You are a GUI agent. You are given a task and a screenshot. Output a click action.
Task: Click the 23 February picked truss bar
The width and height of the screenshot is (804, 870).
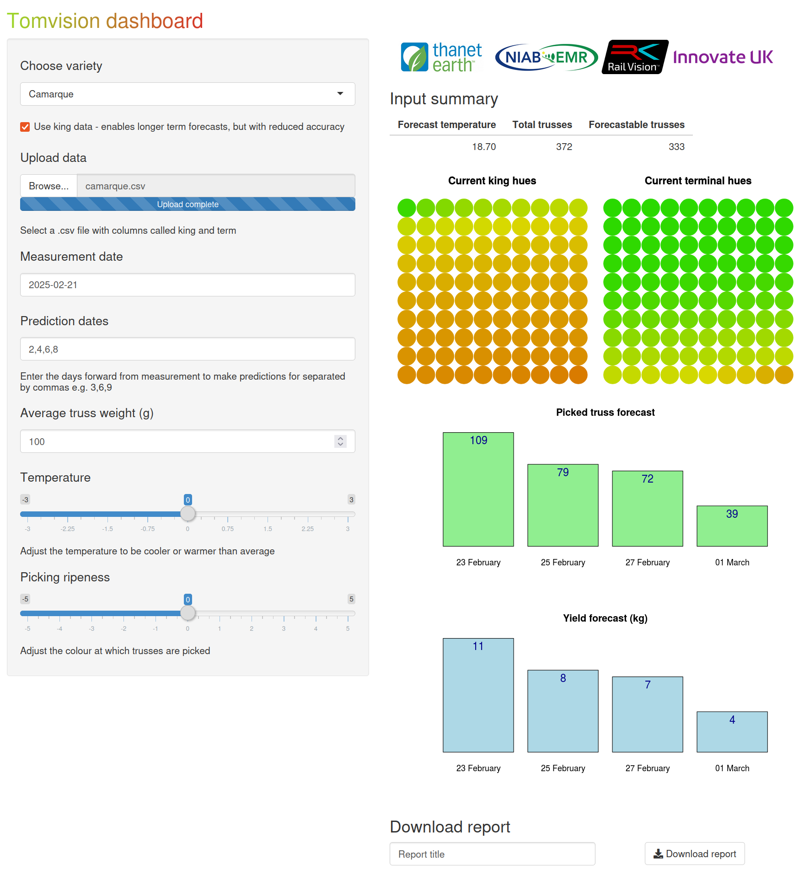(x=478, y=489)
